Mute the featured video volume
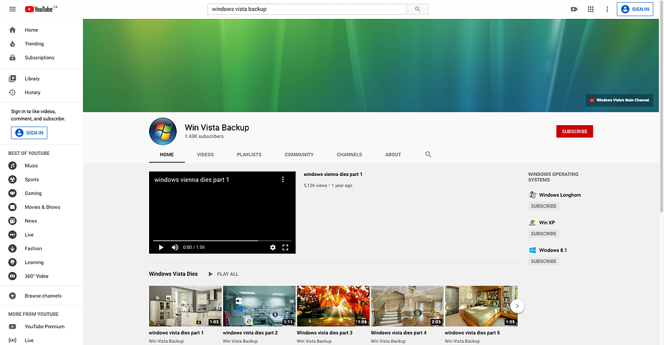664x345 pixels. 175,248
